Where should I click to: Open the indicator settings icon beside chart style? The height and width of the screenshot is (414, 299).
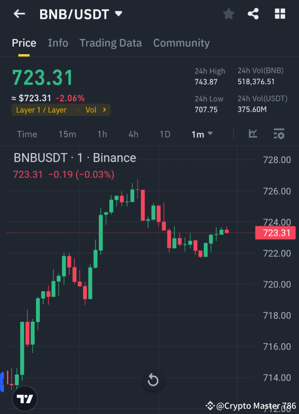point(279,134)
